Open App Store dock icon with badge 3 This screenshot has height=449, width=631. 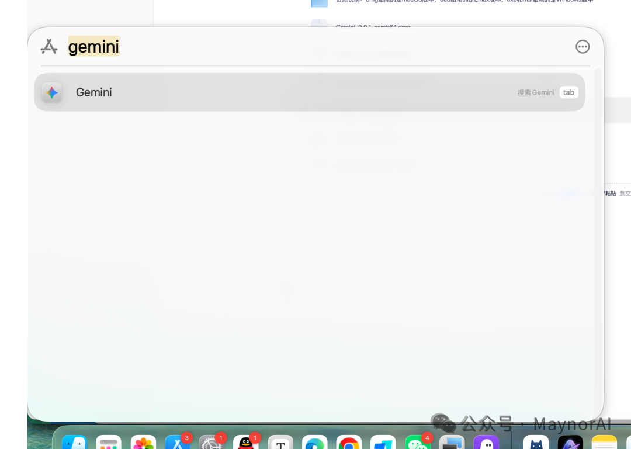[x=178, y=442]
